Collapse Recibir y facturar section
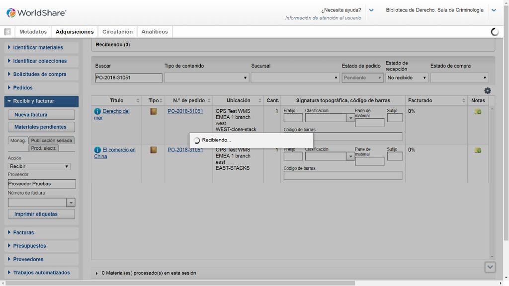509x286 pixels. (x=41, y=101)
